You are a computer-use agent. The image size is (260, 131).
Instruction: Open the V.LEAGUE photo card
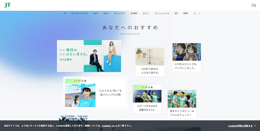pyautogui.click(x=73, y=118)
